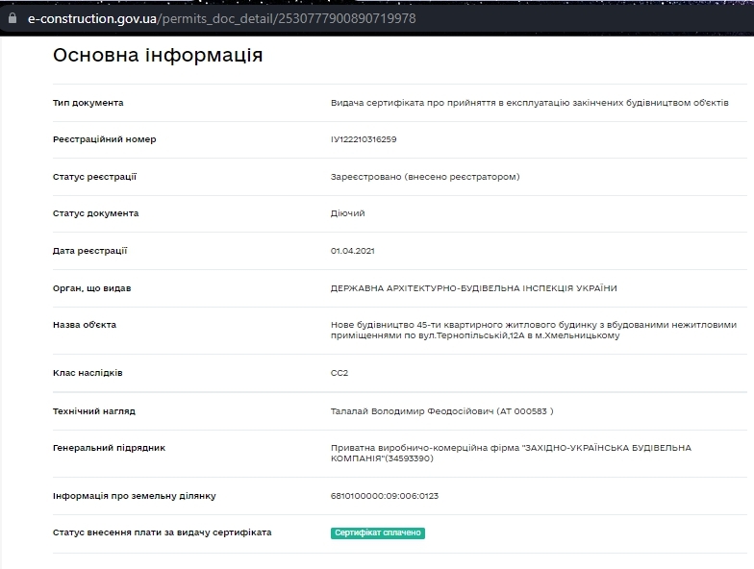Click the URL e-construction.gov.ua address text
The width and height of the screenshot is (754, 569).
click(221, 18)
